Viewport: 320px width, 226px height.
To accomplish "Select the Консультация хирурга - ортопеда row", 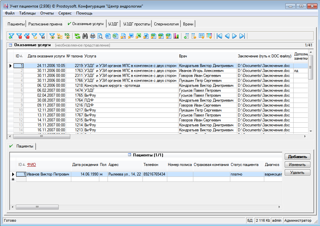I will (112, 85).
